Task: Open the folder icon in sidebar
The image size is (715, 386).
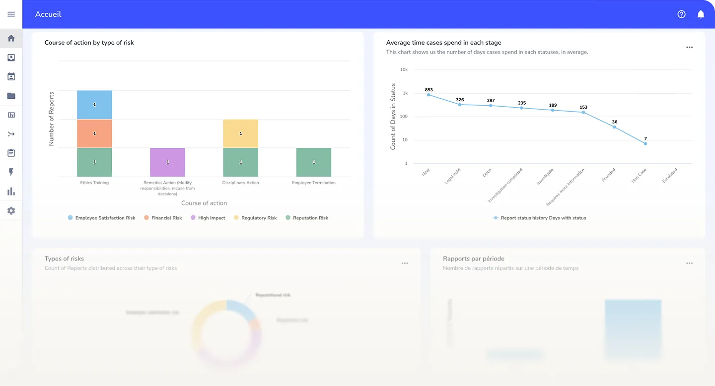Action: click(11, 96)
